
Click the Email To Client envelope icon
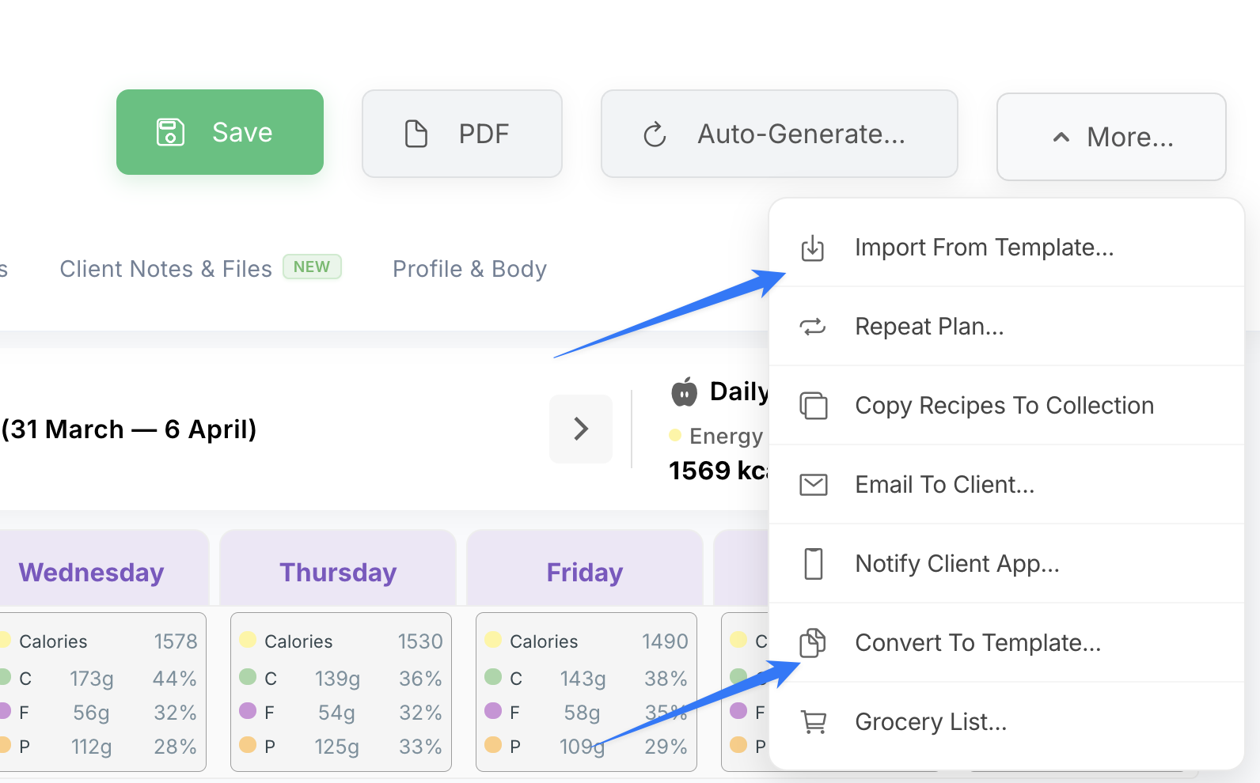[813, 485]
